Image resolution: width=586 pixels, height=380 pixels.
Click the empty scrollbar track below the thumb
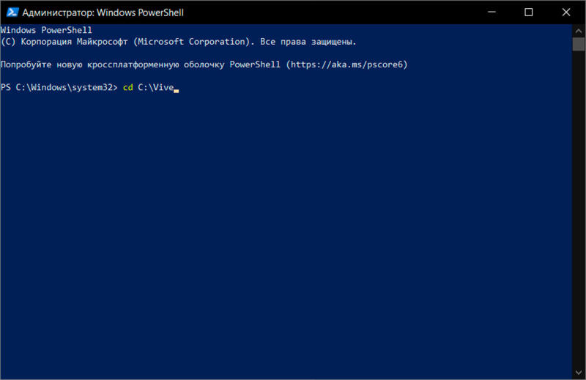click(x=579, y=208)
